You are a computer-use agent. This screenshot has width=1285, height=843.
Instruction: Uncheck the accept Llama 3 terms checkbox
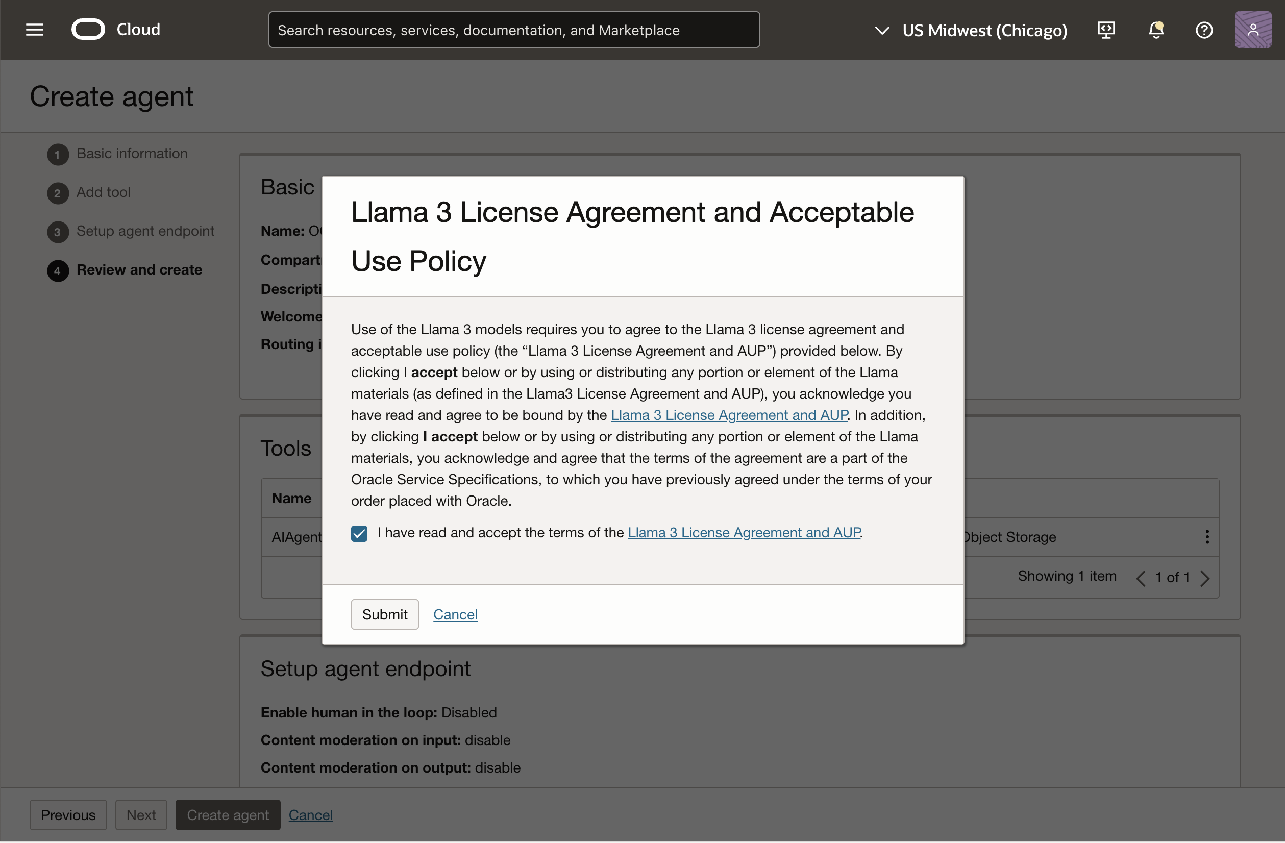click(359, 534)
